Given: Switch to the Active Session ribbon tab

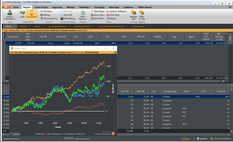Looking at the screenshot, I should pos(41,7).
